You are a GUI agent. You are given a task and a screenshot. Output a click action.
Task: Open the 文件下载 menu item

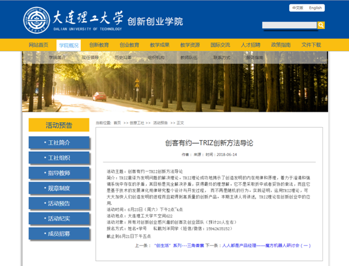311,45
